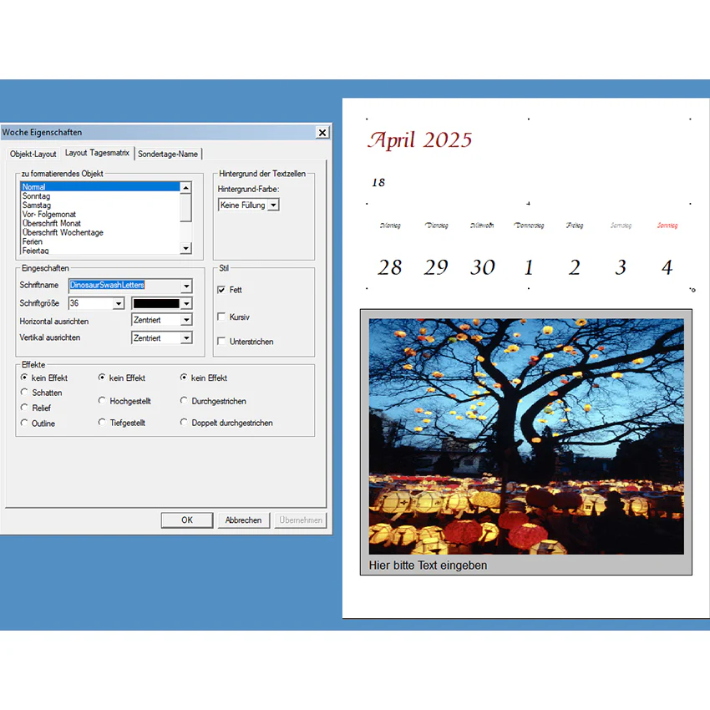
Task: Open the font color dropdown arrow
Action: (x=186, y=303)
